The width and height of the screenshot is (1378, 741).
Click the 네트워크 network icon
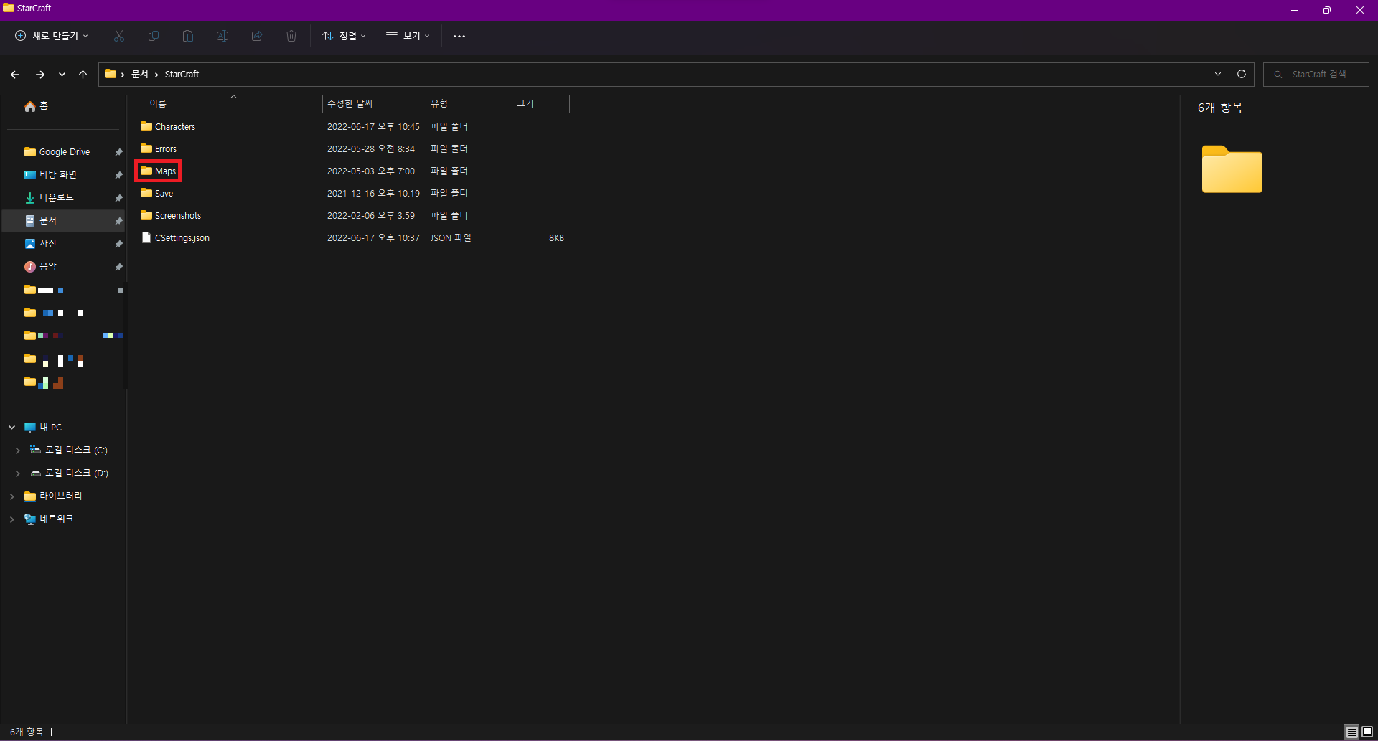click(x=30, y=519)
